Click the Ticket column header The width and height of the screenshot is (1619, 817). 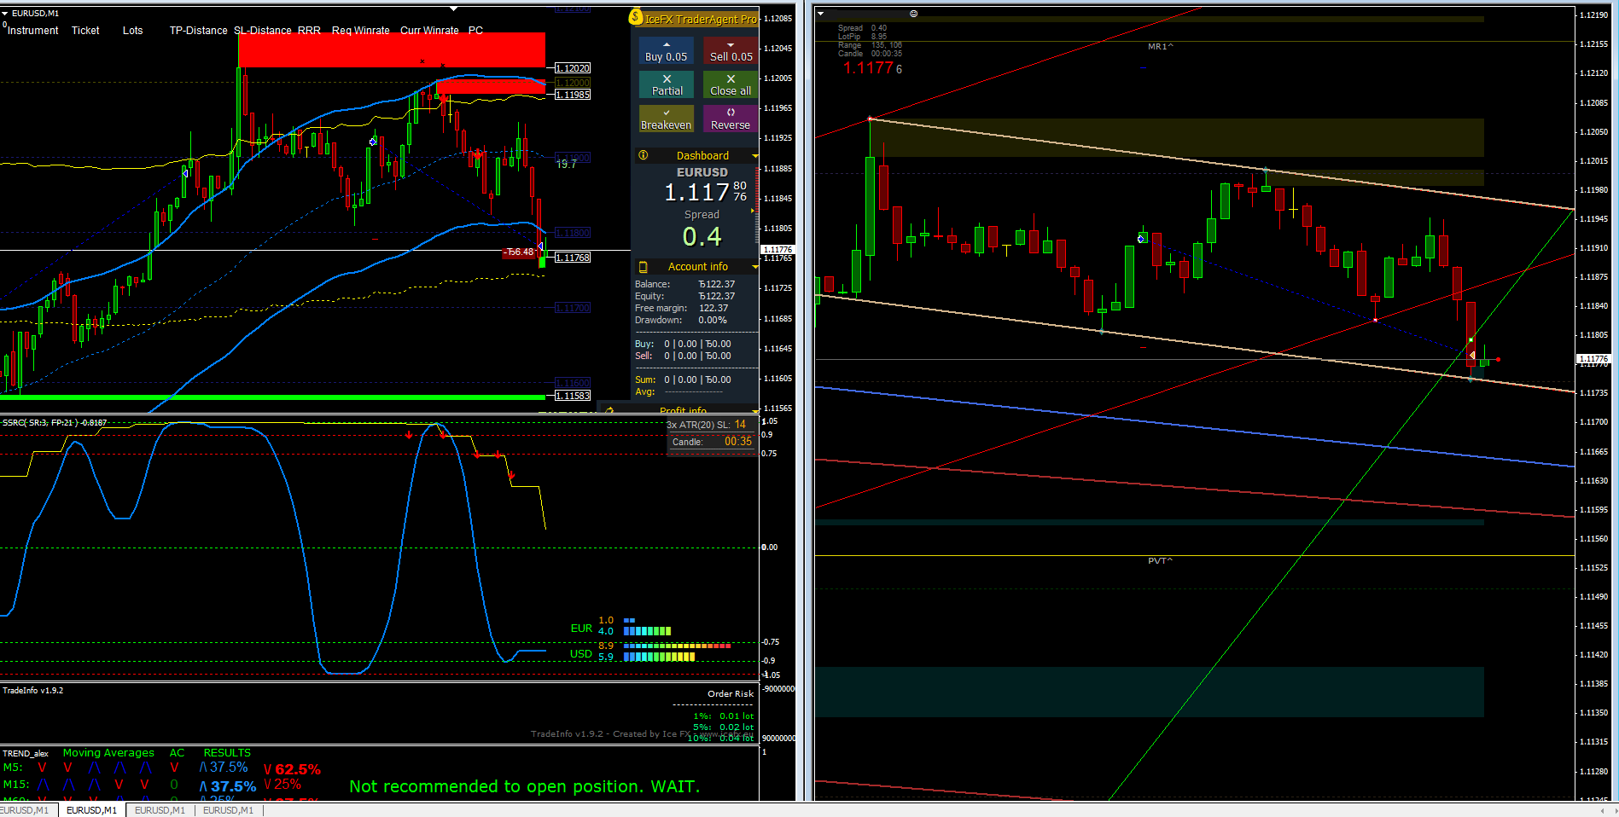coord(85,31)
